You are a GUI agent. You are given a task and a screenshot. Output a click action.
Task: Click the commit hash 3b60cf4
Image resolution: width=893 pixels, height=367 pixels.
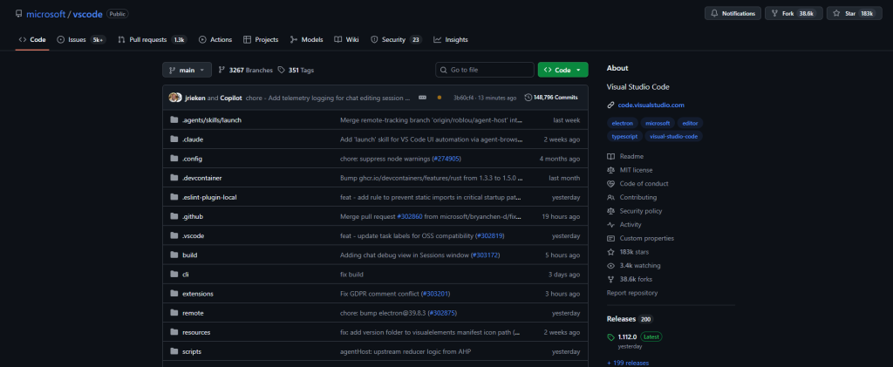point(463,98)
